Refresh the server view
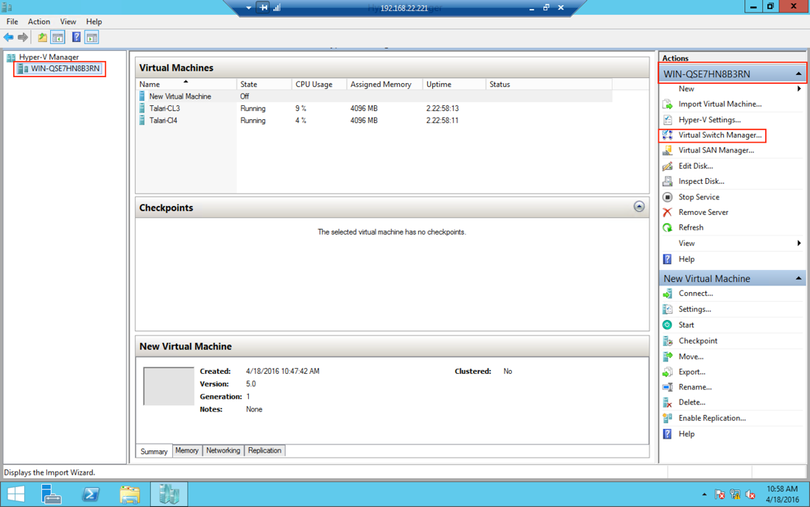This screenshot has width=810, height=507. [x=691, y=227]
